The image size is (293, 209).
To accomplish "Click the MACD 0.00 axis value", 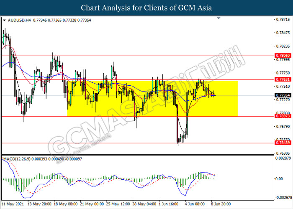I will [279, 179].
